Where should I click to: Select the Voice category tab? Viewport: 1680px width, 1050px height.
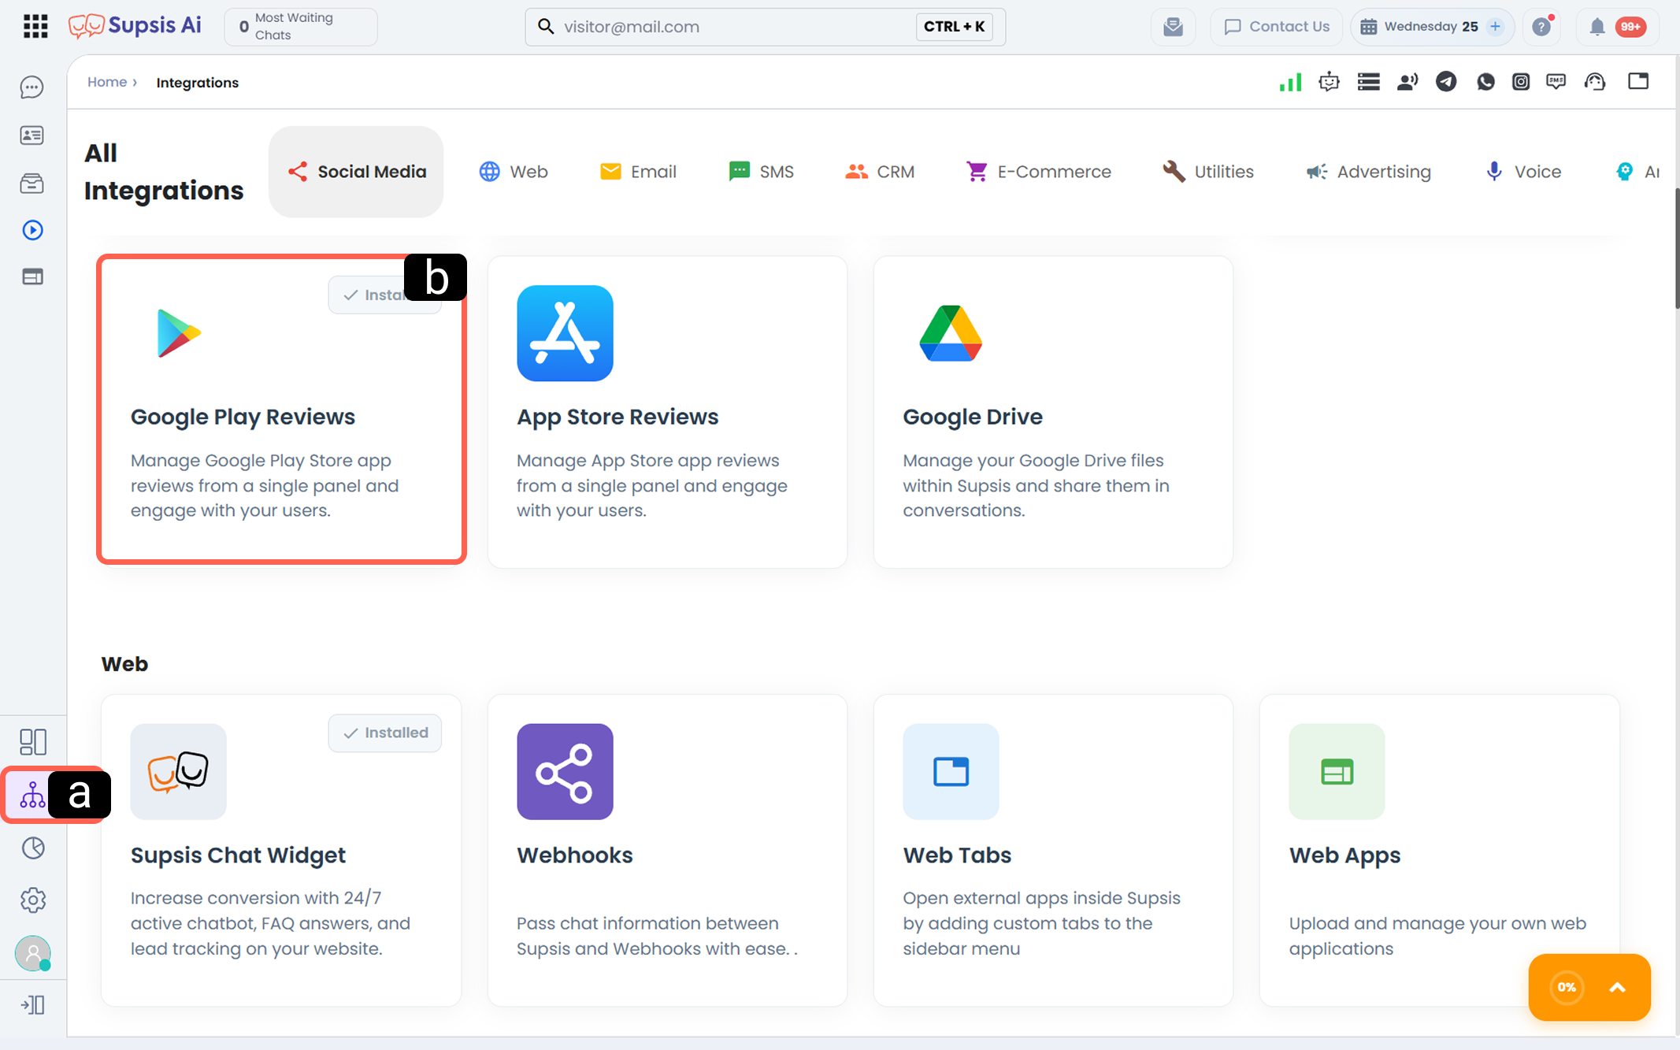pos(1523,172)
